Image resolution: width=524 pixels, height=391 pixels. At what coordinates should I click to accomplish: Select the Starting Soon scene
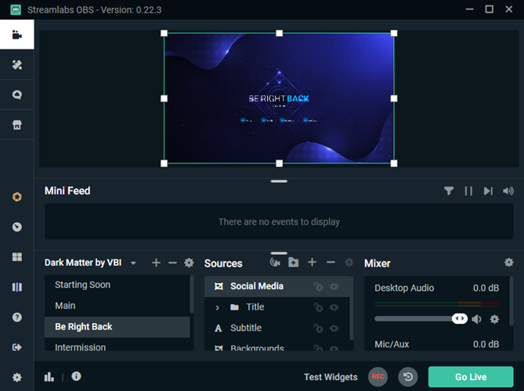(117, 285)
